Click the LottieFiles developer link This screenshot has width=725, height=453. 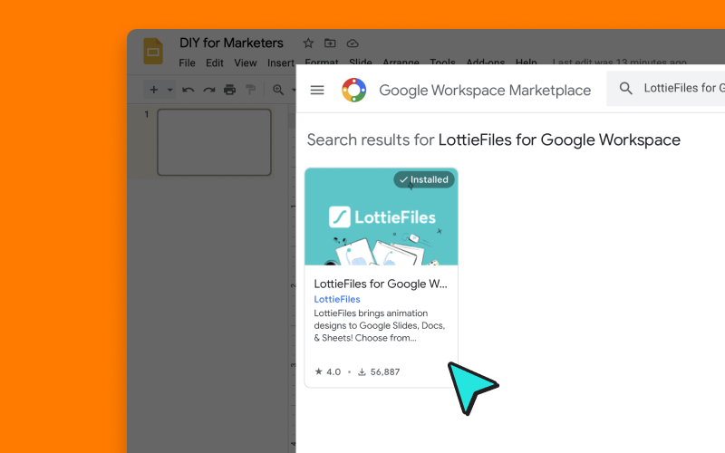pyautogui.click(x=337, y=299)
